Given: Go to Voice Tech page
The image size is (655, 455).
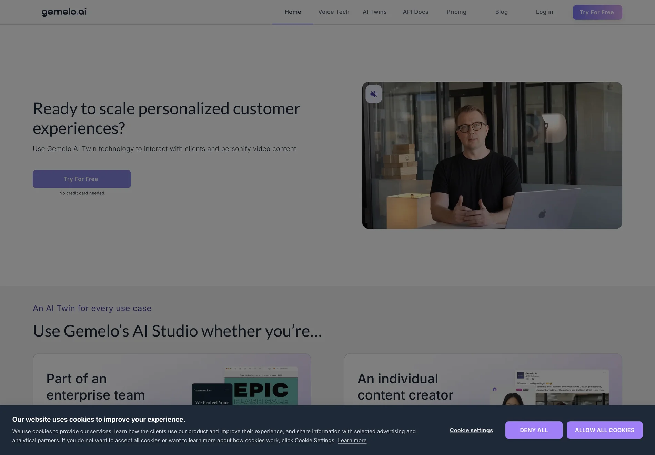Looking at the screenshot, I should pos(334,12).
